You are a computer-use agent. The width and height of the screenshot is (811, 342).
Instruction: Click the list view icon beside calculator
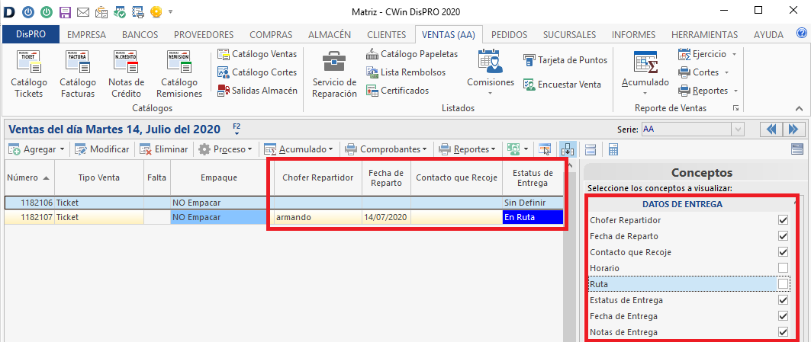click(591, 149)
